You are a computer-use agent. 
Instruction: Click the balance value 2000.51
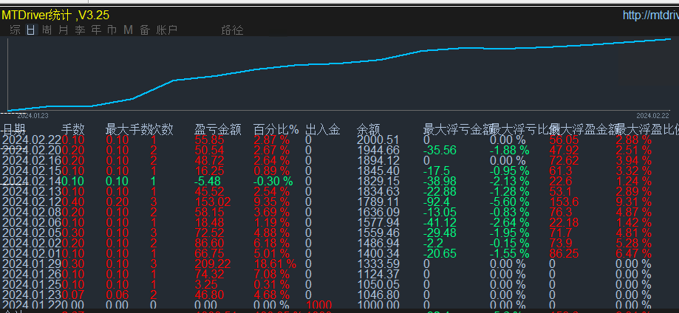[x=378, y=140]
